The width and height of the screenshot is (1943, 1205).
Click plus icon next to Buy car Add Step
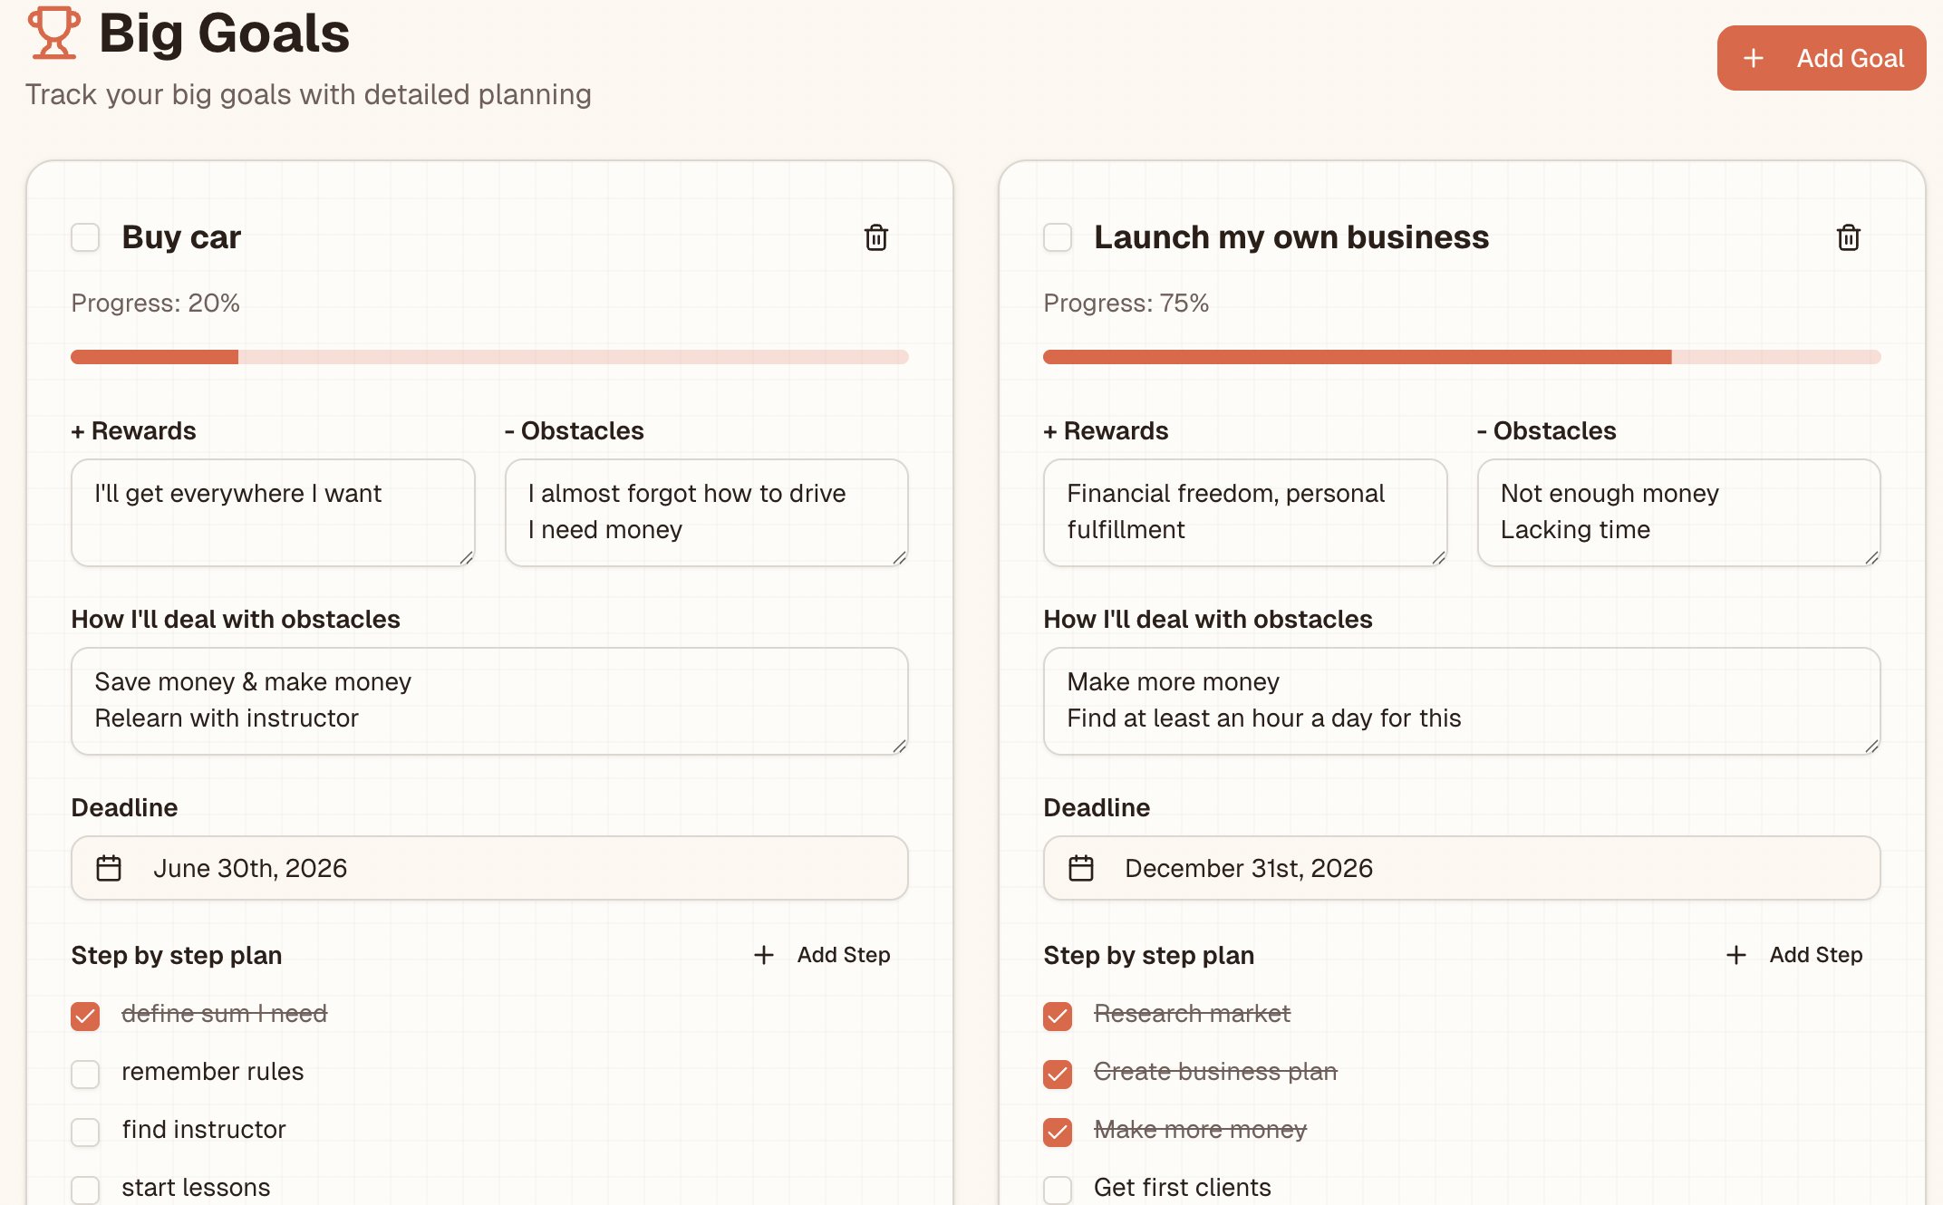(x=764, y=955)
